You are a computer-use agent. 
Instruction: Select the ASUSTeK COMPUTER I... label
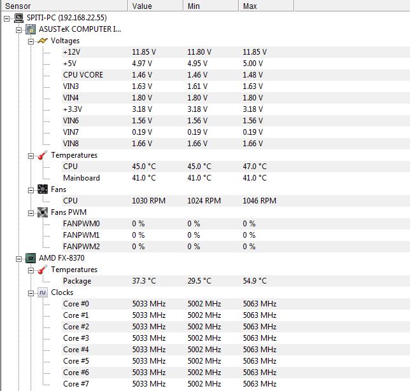80,29
